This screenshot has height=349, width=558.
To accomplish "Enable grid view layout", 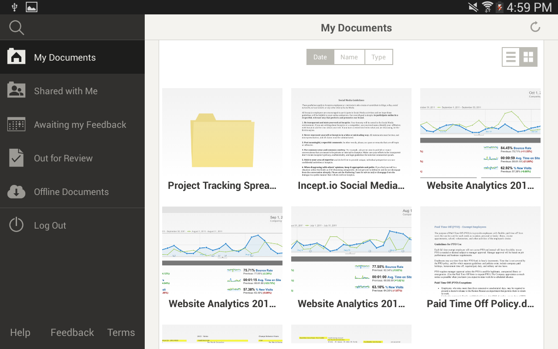I will pyautogui.click(x=528, y=57).
